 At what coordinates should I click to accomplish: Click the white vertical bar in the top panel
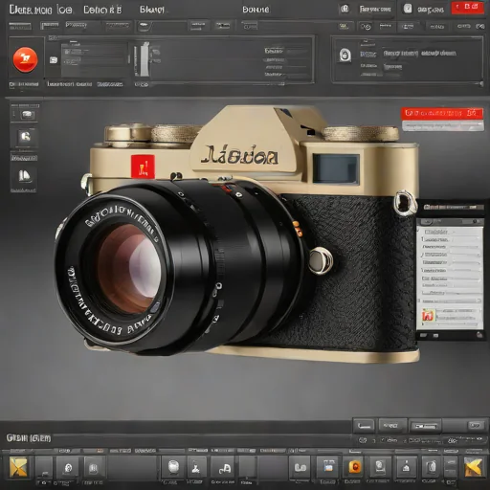(145, 59)
